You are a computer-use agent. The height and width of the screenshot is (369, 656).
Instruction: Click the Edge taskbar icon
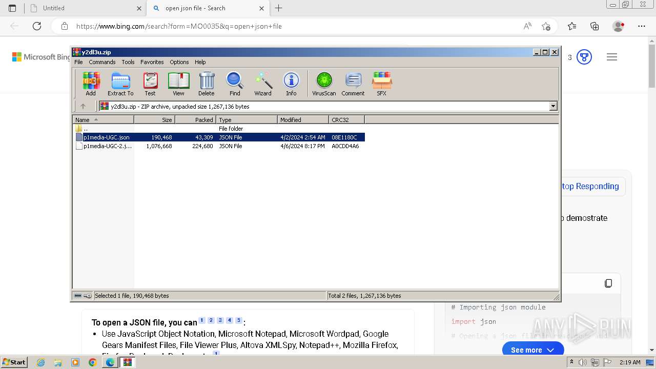click(x=110, y=362)
